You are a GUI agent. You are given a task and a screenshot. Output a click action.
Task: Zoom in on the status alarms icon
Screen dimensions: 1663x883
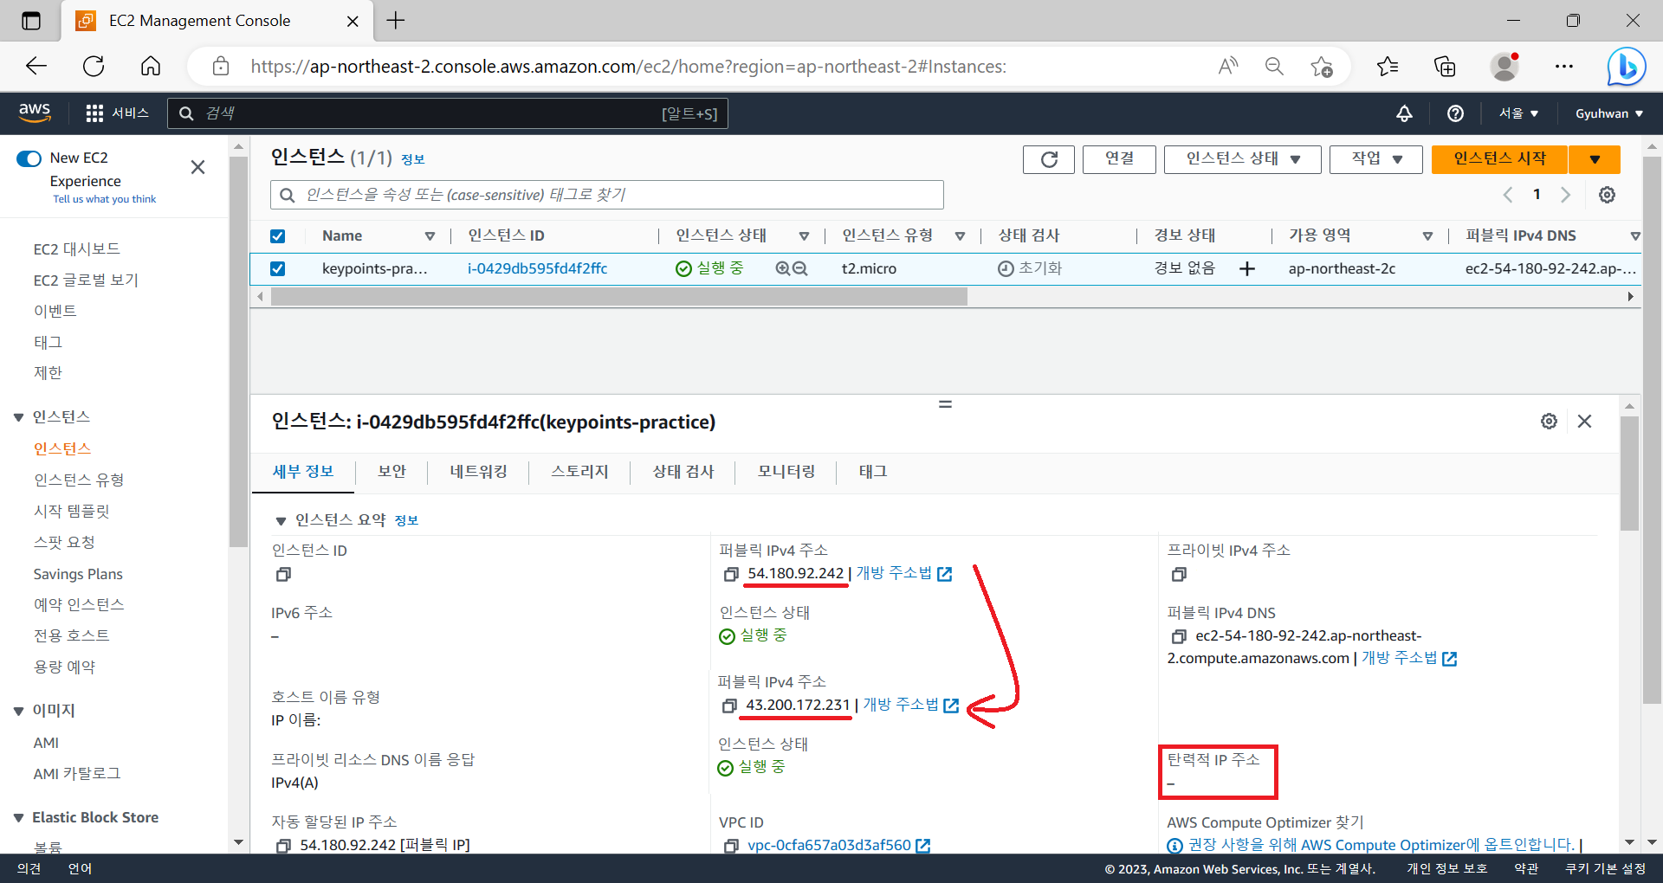point(782,268)
